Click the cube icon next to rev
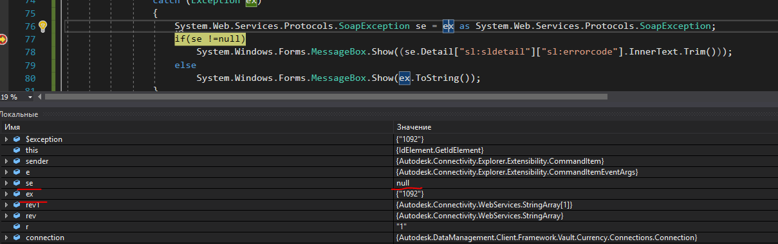This screenshot has width=778, height=244. pyautogui.click(x=17, y=215)
